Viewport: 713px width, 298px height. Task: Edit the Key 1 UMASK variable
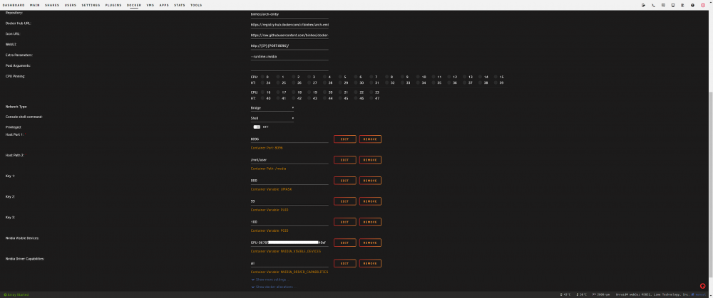[344, 181]
